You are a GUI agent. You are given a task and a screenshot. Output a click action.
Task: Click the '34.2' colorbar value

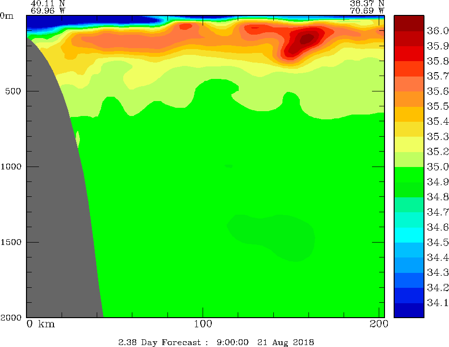click(x=437, y=288)
